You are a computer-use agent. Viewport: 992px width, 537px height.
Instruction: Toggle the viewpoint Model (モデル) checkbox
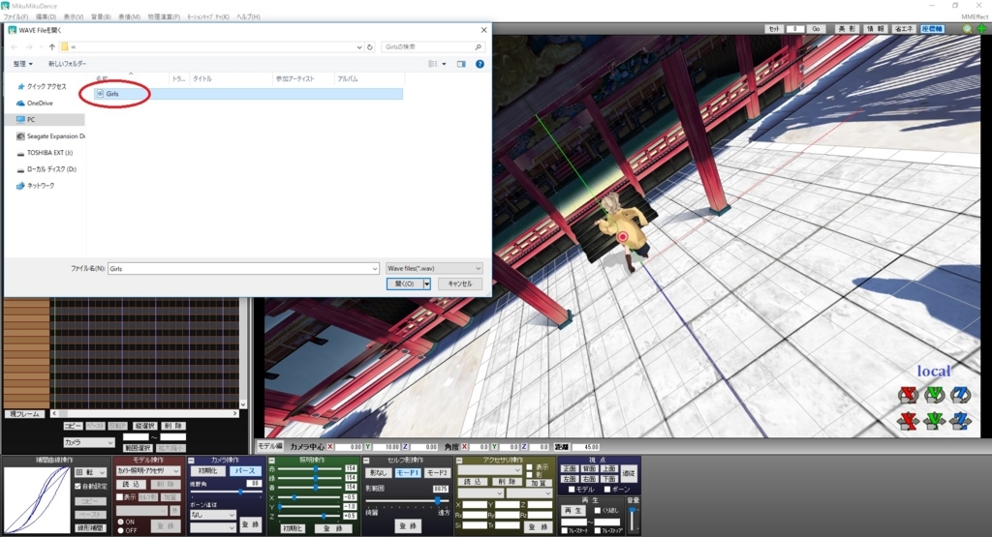click(x=572, y=489)
